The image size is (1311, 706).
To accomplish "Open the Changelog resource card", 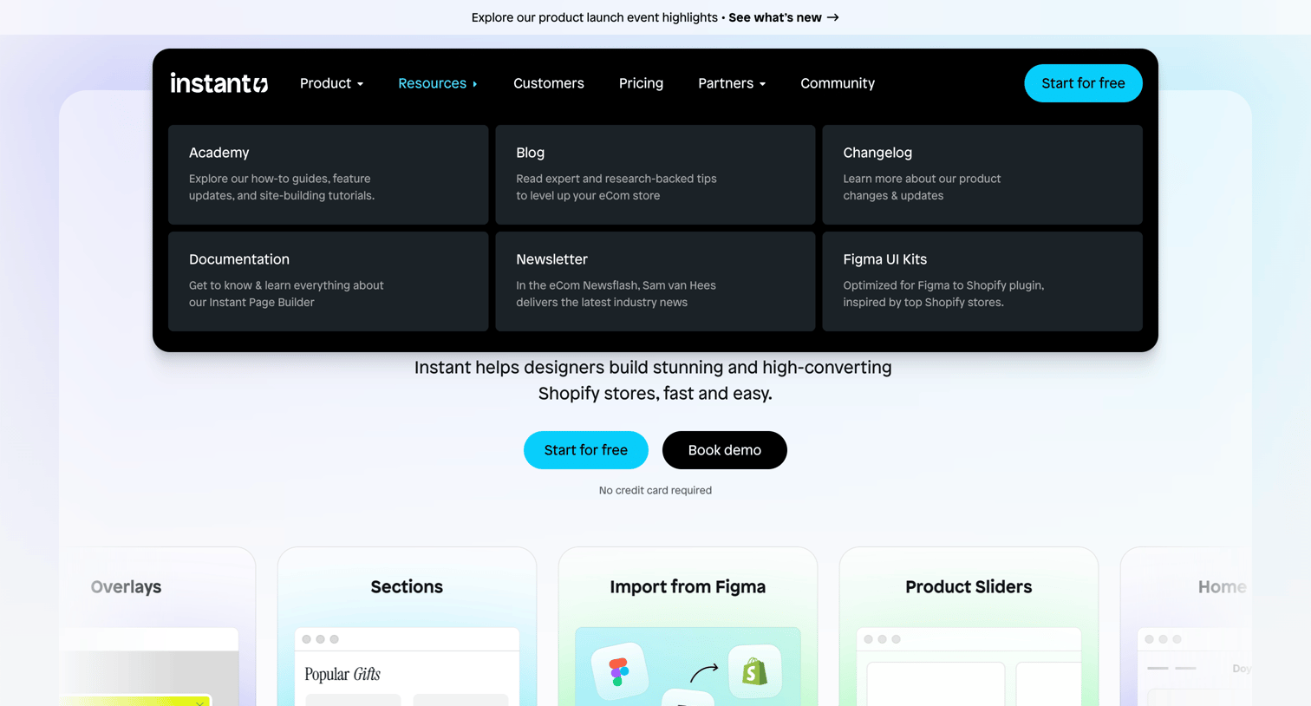I will coord(982,174).
